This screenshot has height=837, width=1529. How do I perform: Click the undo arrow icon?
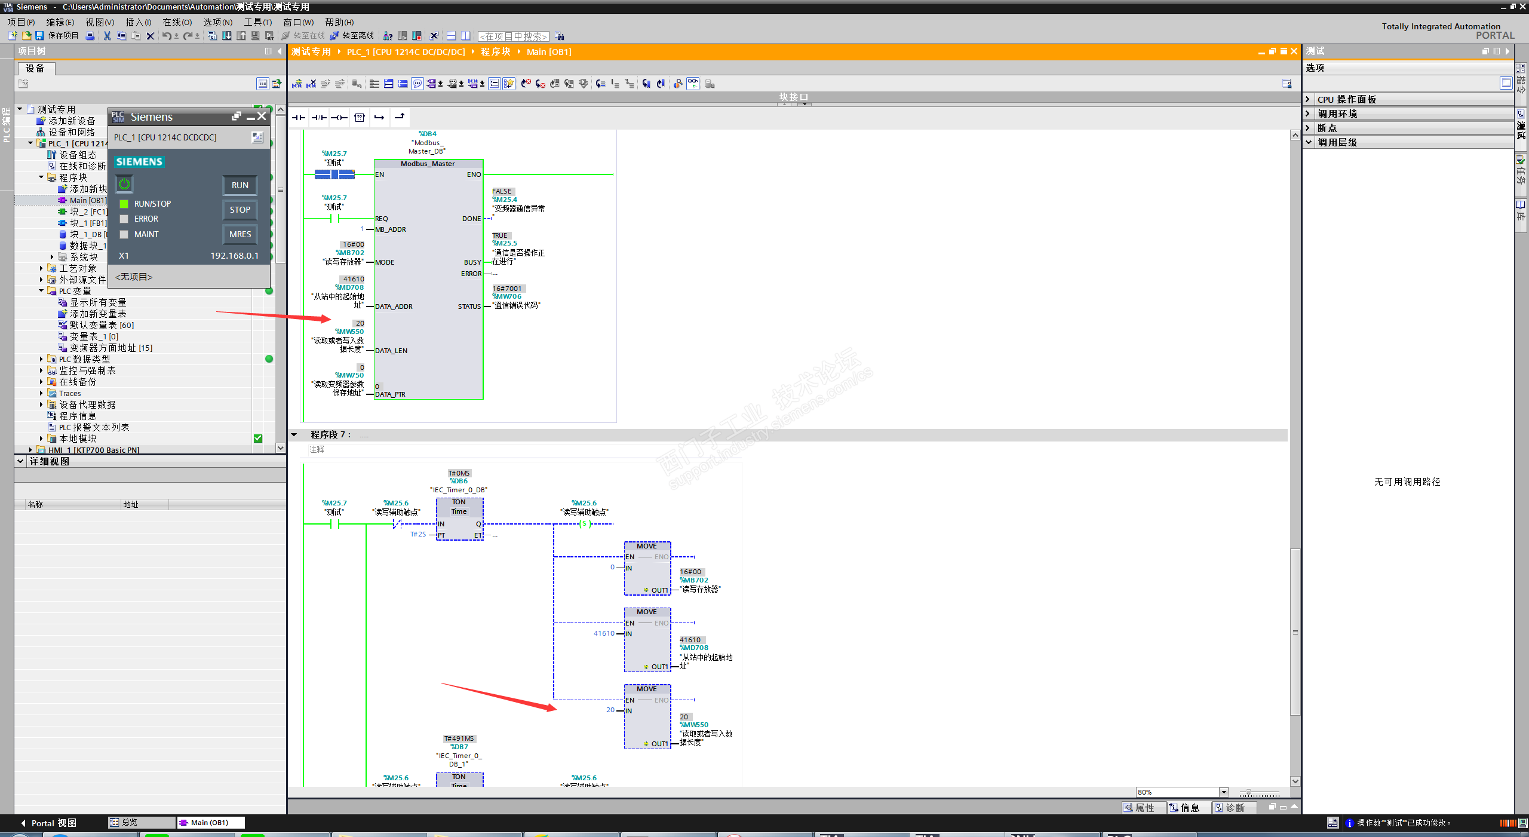click(x=167, y=36)
